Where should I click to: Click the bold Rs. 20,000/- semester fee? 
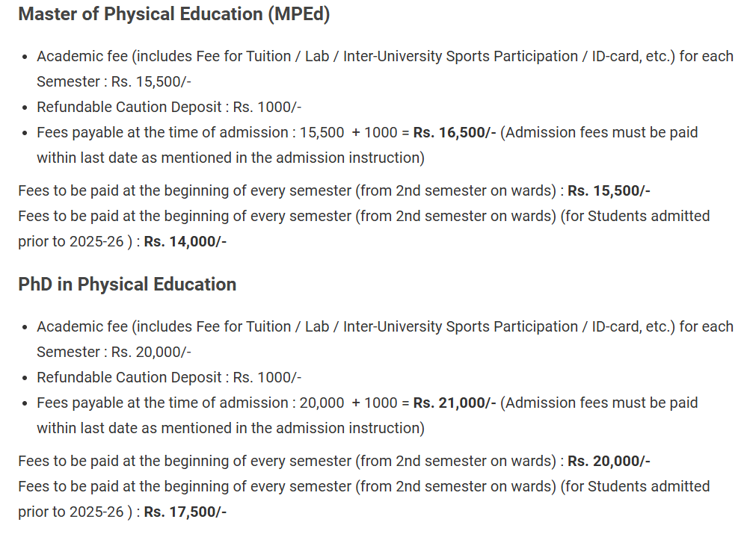(x=609, y=462)
